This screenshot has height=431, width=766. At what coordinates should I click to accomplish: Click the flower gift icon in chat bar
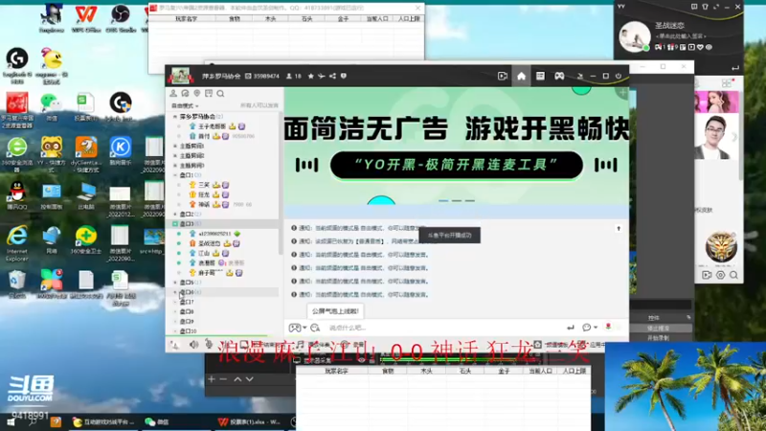(x=608, y=327)
